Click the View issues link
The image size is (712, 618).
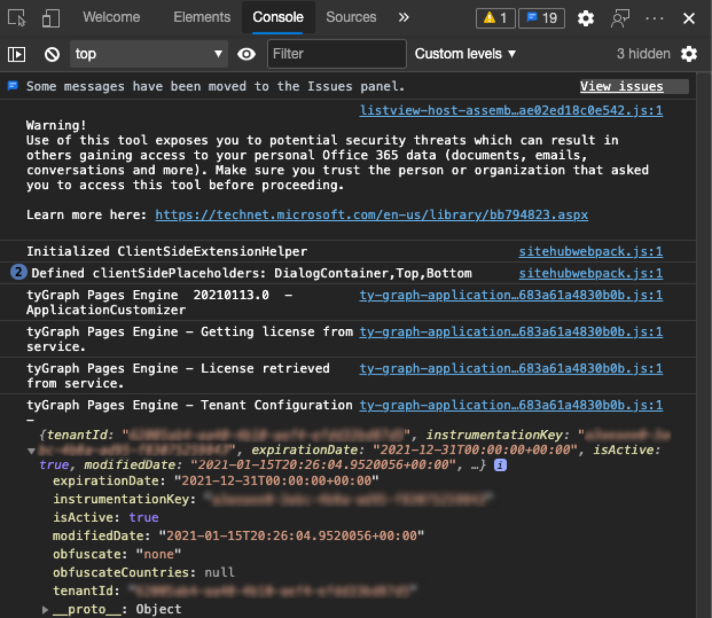pyautogui.click(x=621, y=86)
